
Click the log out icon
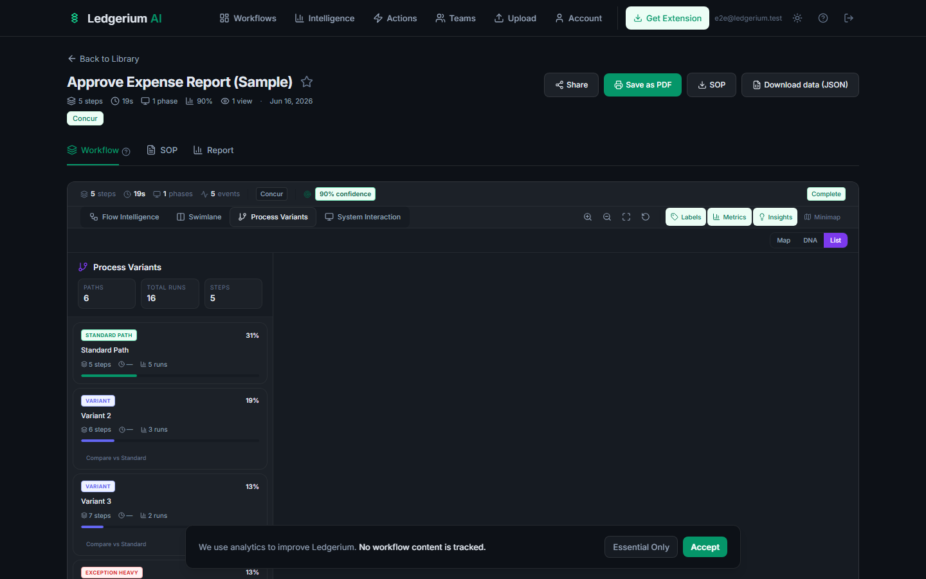(849, 18)
